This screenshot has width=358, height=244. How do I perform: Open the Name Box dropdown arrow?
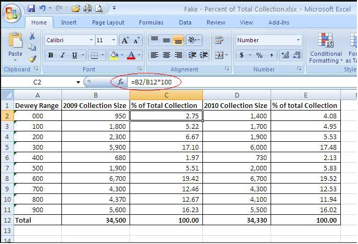tap(78, 82)
